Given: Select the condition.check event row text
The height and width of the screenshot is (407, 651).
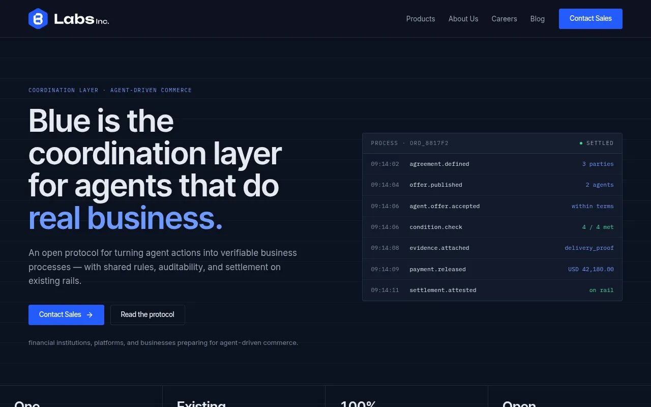Looking at the screenshot, I should tap(436, 227).
